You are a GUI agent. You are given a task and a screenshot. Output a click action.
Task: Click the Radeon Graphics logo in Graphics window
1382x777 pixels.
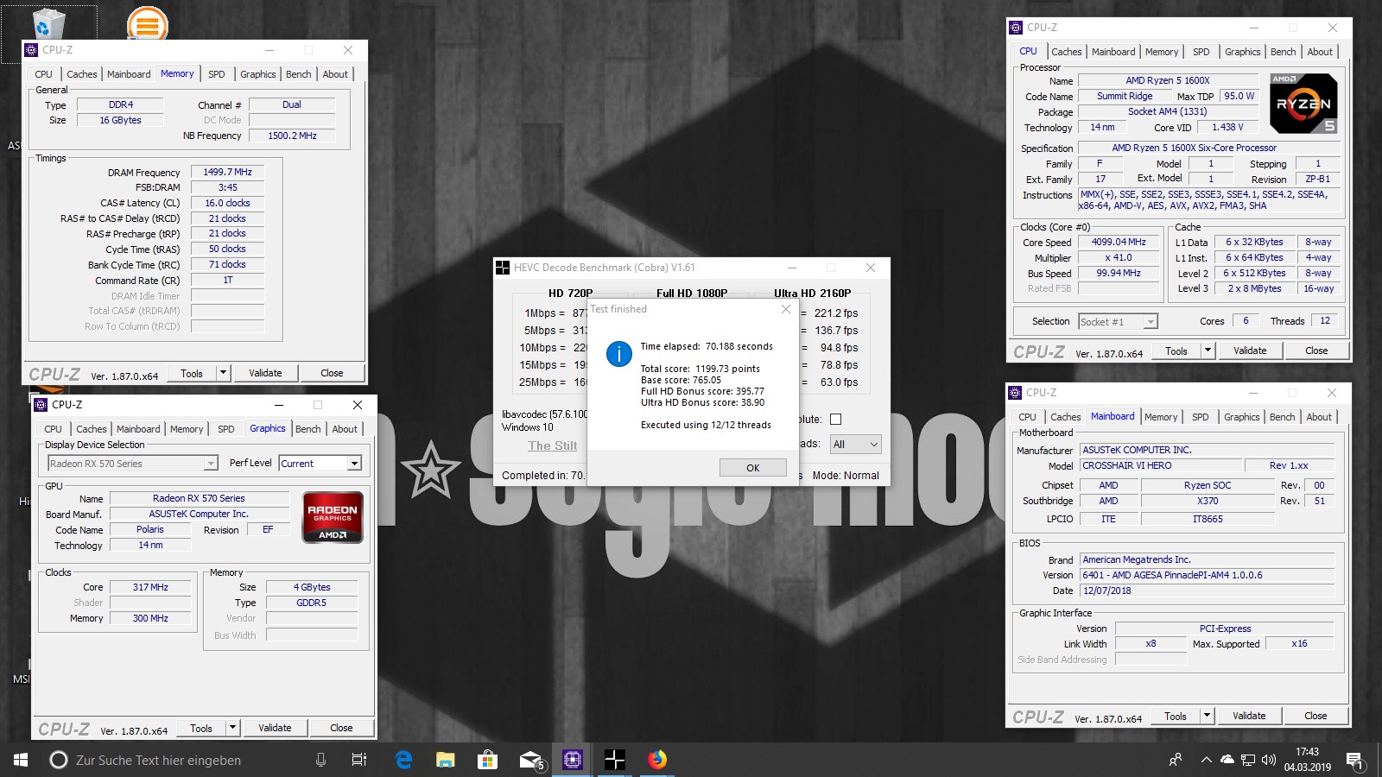333,517
